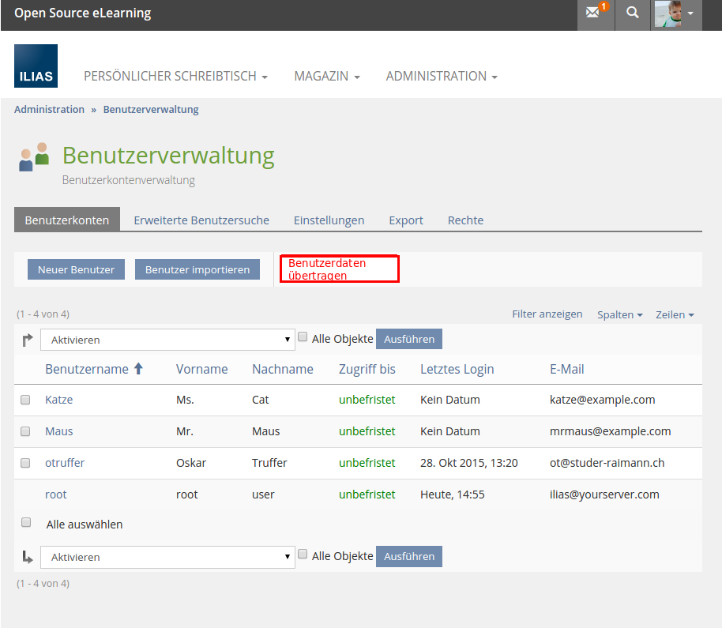
Task: Tick the checkbox for user Katze
Action: (x=25, y=400)
